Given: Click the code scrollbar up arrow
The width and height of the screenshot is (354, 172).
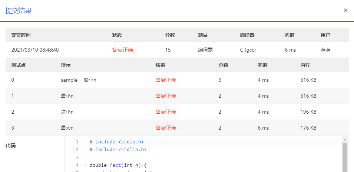Looking at the screenshot, I should point(345,139).
